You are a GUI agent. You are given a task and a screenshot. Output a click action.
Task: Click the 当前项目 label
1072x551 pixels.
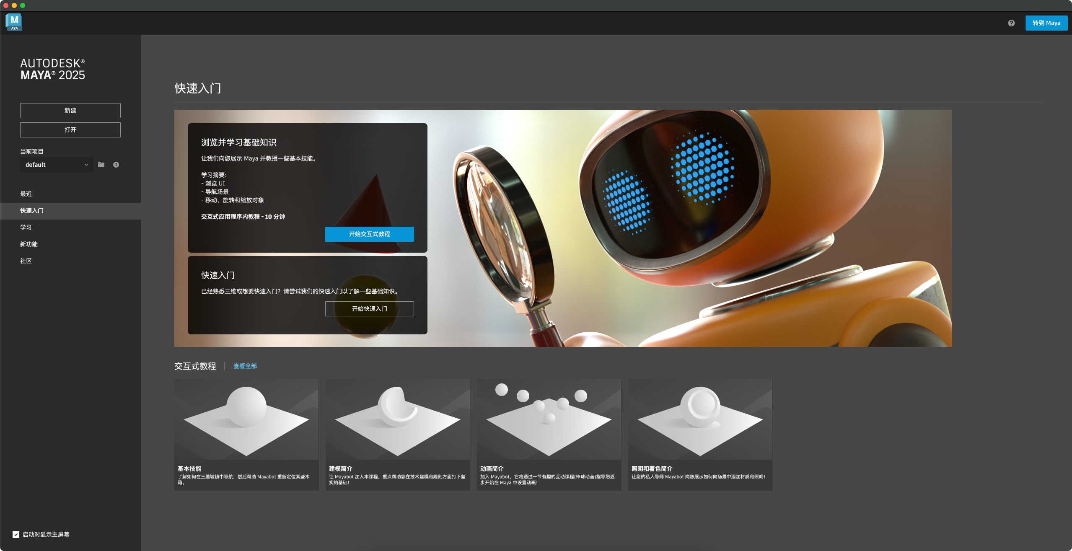(32, 151)
